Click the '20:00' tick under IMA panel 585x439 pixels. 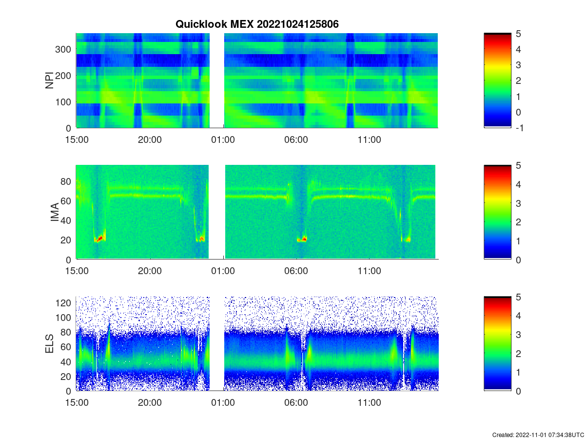(x=150, y=271)
